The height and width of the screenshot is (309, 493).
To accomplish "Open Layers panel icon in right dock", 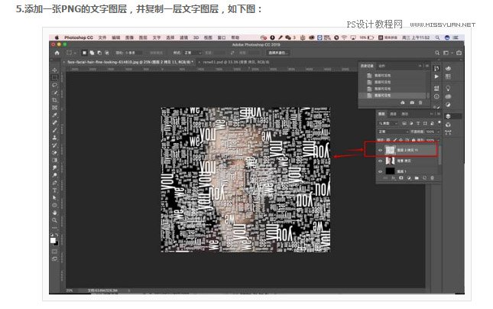I will pyautogui.click(x=449, y=116).
